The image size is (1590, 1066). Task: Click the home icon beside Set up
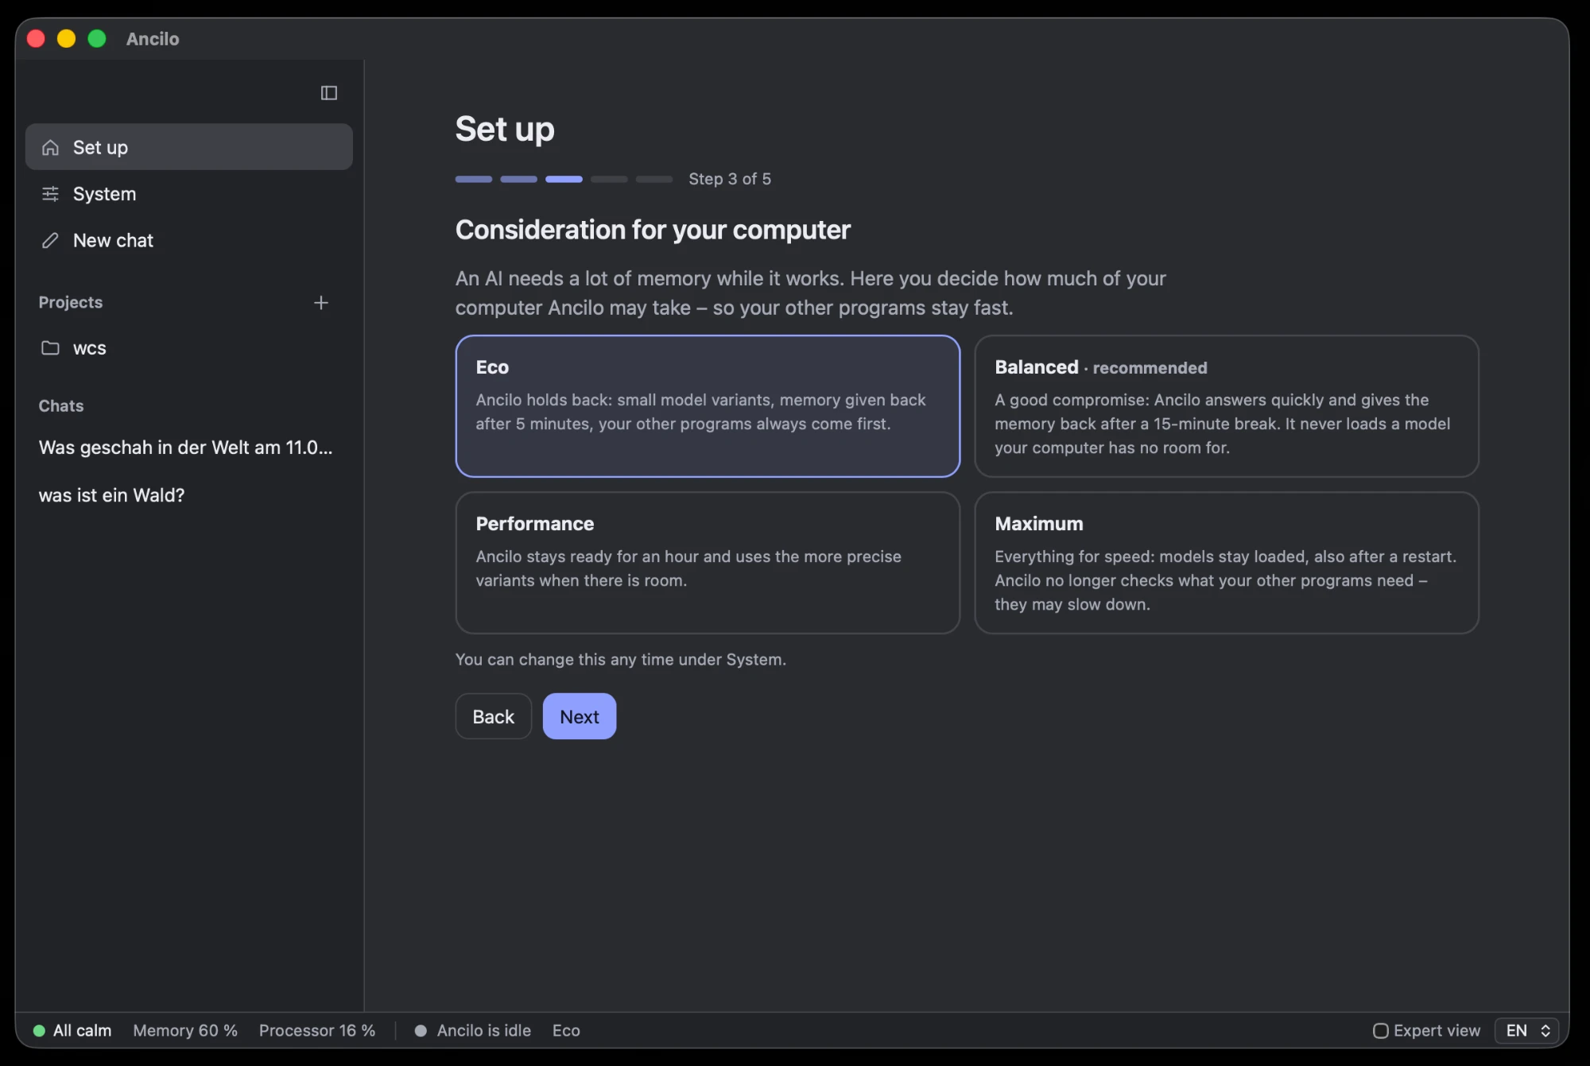[50, 148]
